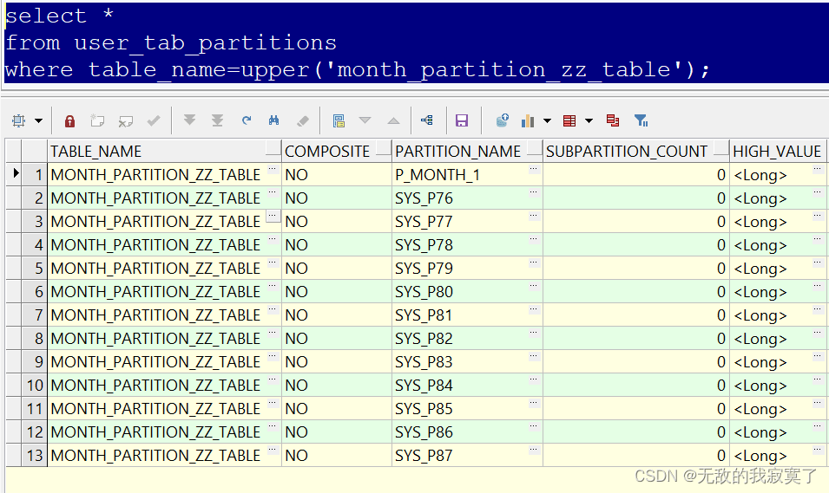Open ellipsis button for SYS_P84 cell

[x=534, y=380]
